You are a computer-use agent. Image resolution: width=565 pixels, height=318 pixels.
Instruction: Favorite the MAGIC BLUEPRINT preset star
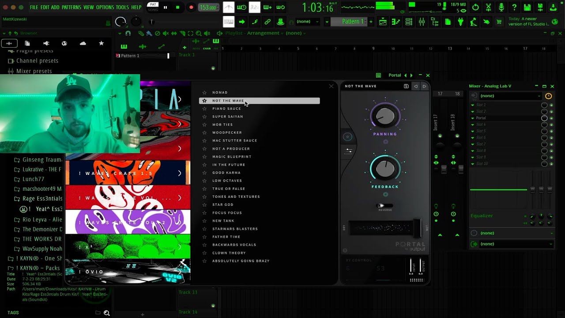[x=204, y=157]
